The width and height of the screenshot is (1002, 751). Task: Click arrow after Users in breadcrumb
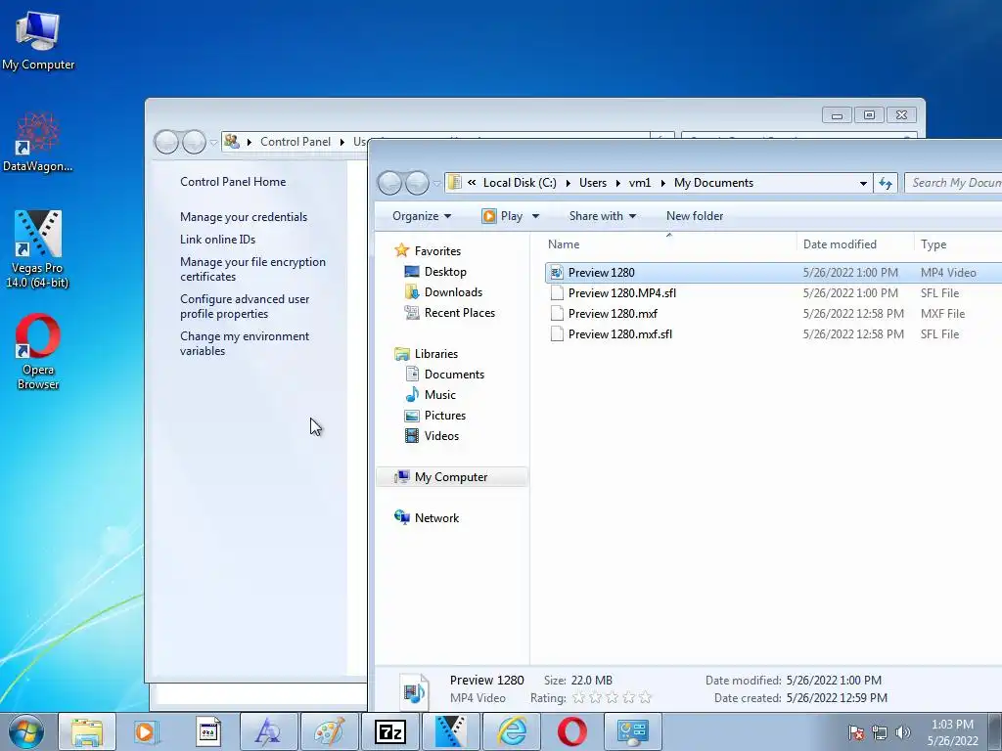618,183
